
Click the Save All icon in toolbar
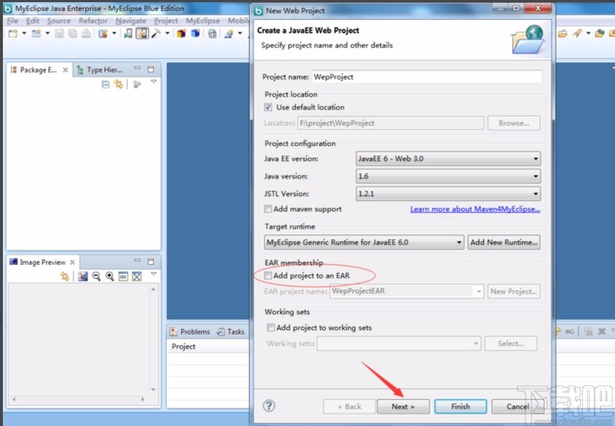click(73, 33)
